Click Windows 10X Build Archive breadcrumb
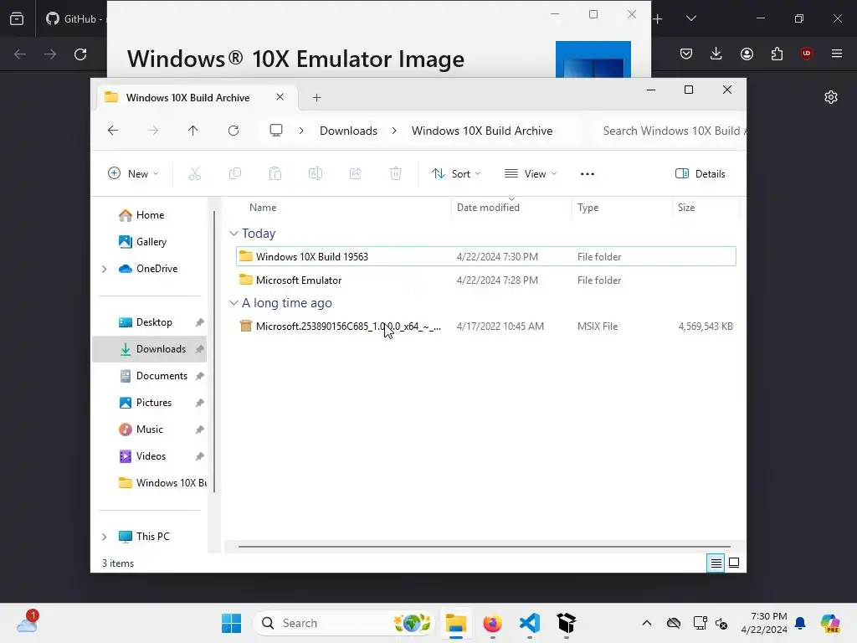Screen dimensions: 857x643 click(482, 131)
